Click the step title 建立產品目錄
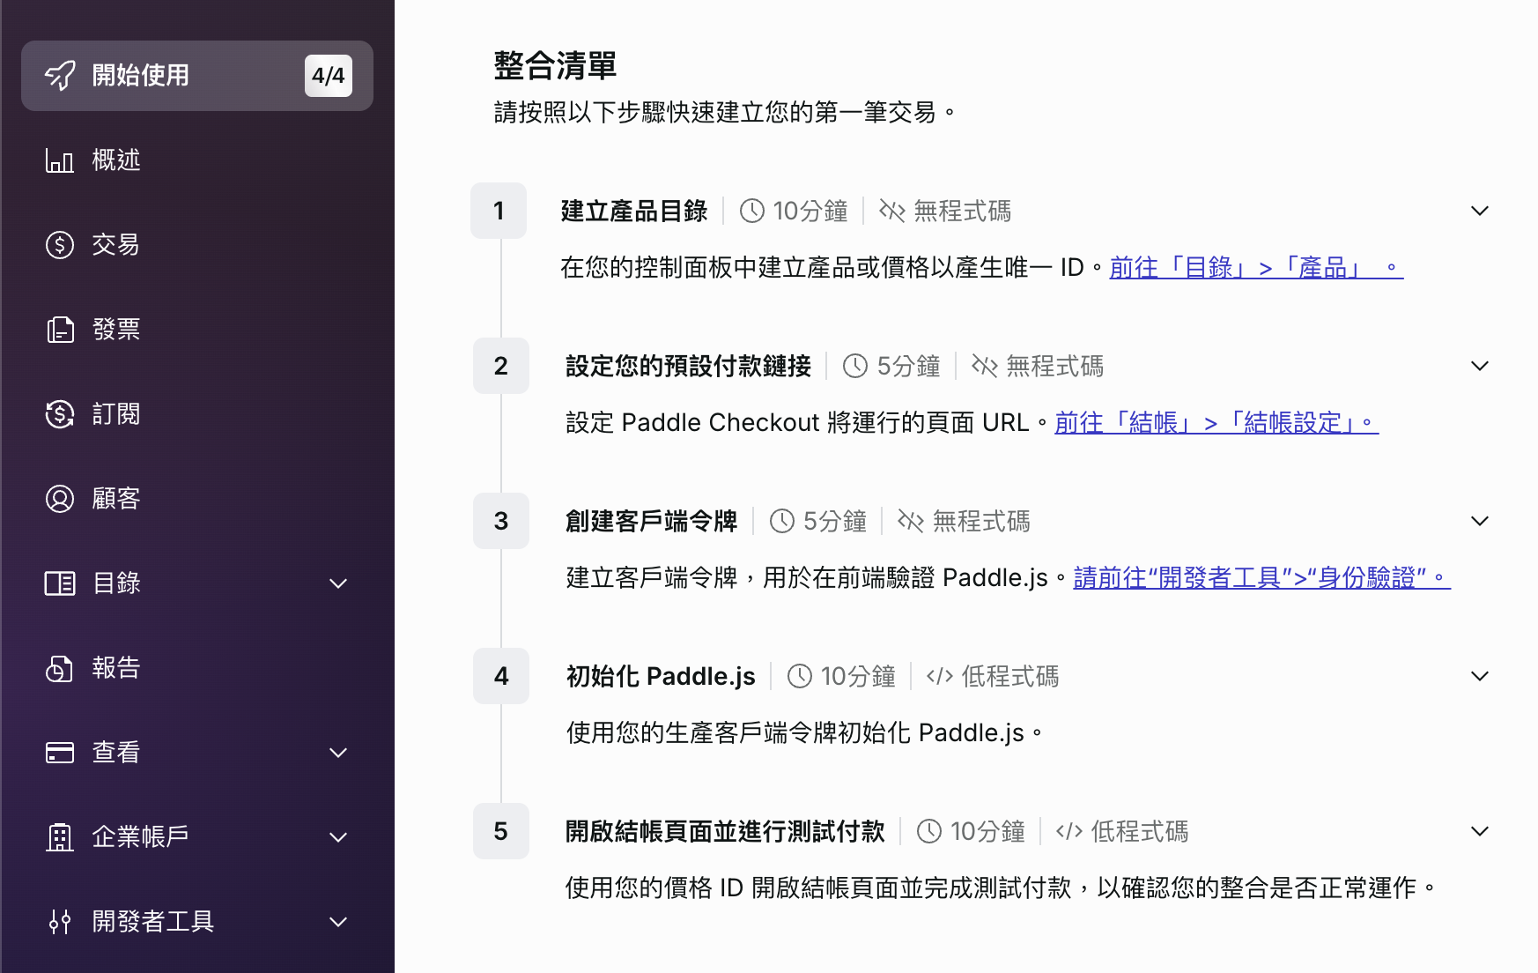The image size is (1538, 973). tap(634, 211)
